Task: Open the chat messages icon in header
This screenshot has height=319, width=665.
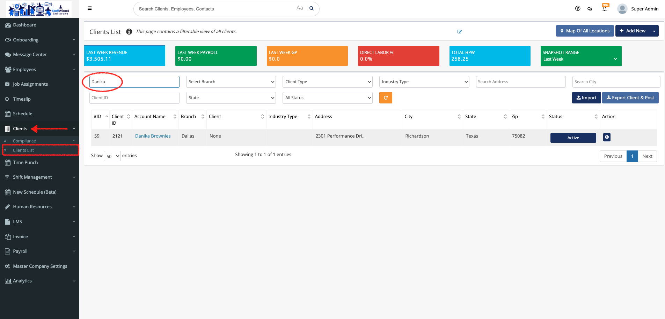Action: coord(590,9)
